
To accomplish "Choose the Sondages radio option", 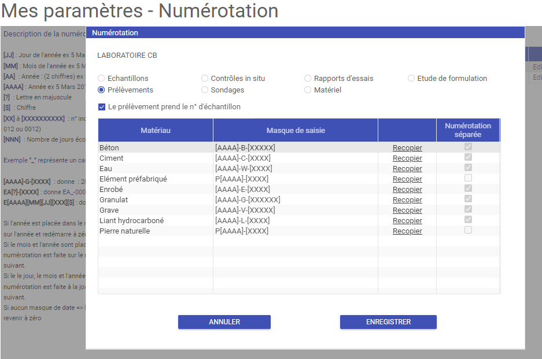I will click(205, 90).
